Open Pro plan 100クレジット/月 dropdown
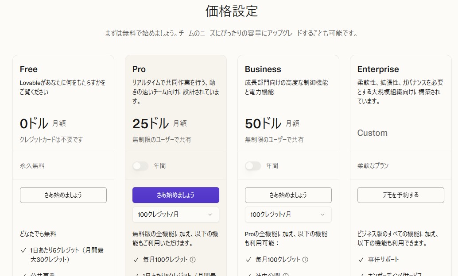Viewport: 458px width, 276px height. click(x=175, y=215)
